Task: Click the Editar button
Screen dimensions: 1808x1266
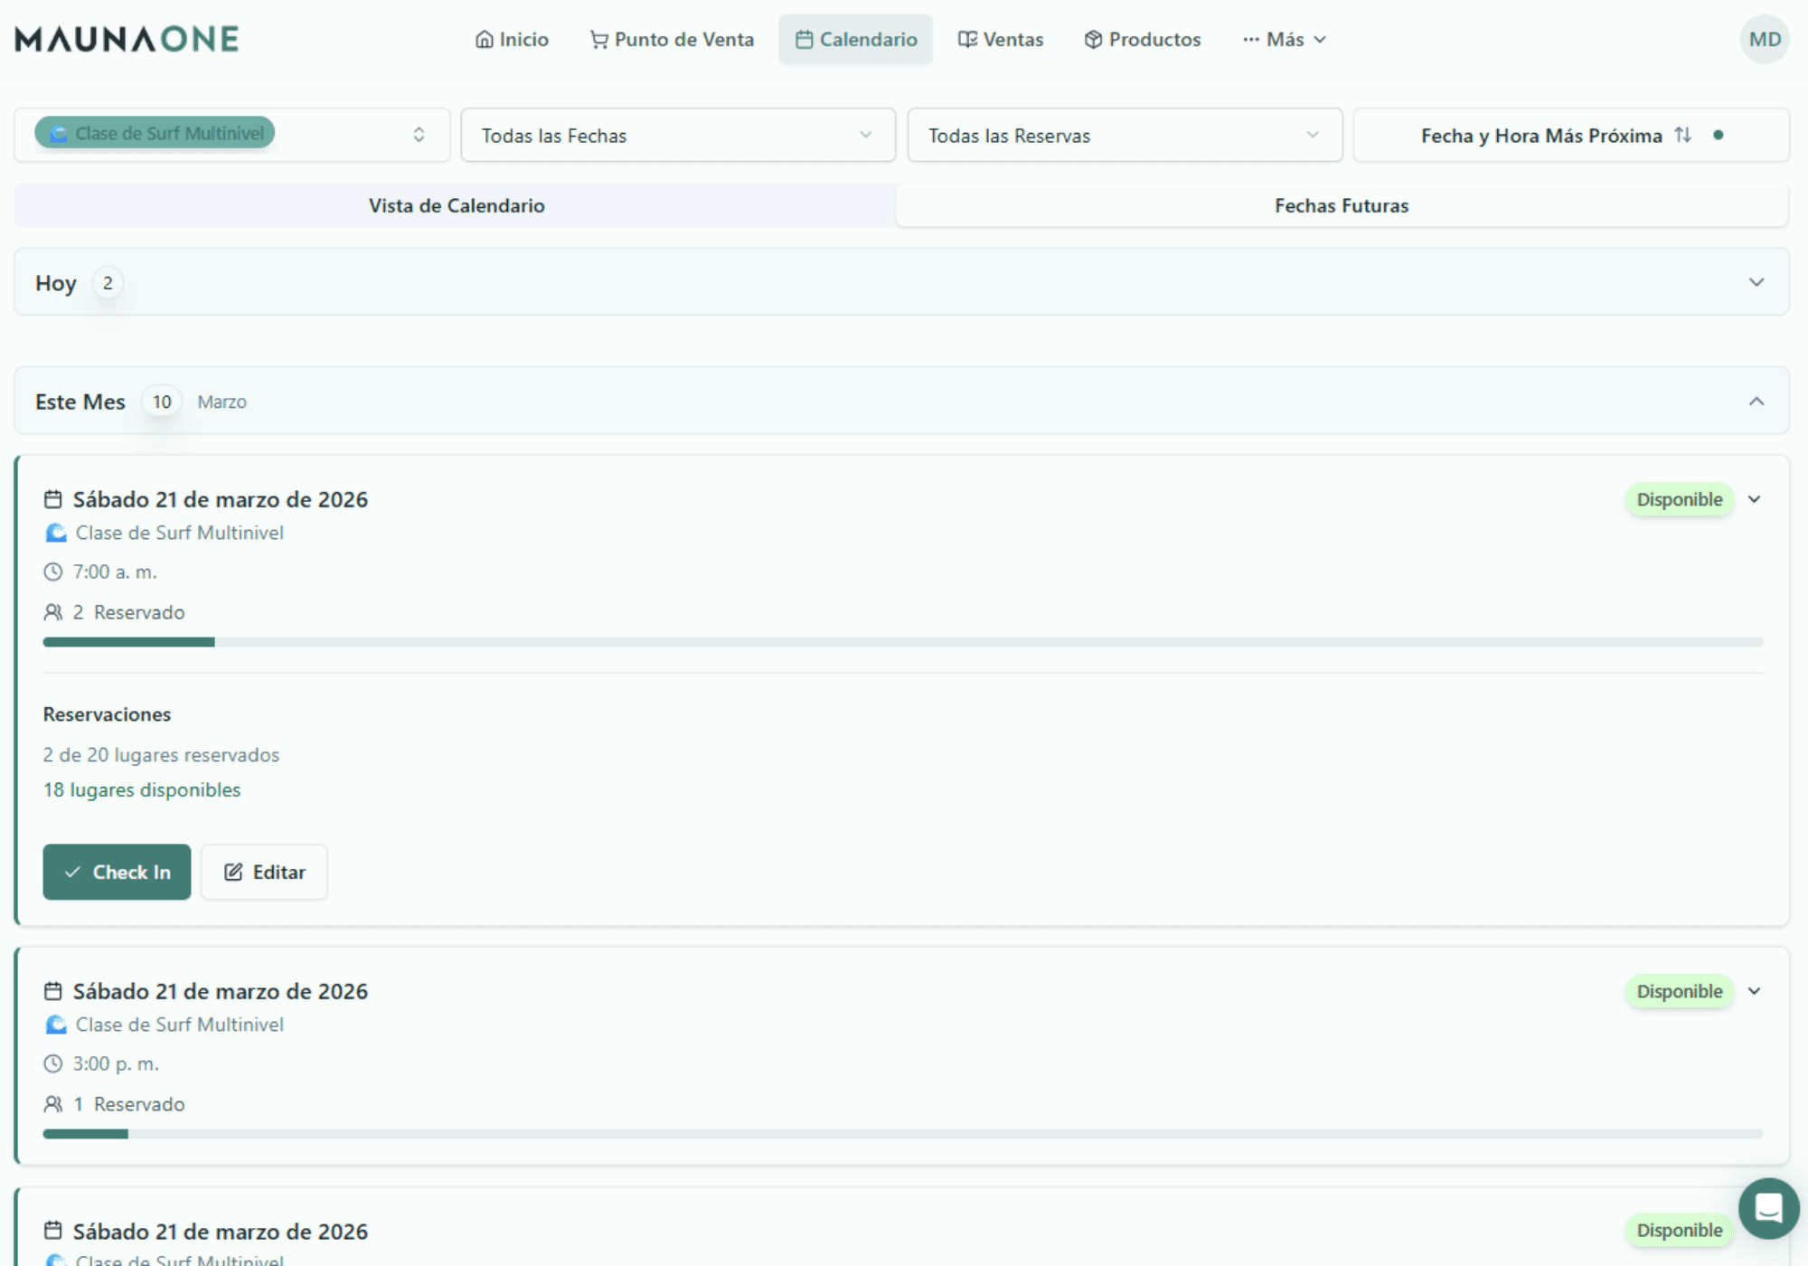Action: [264, 872]
